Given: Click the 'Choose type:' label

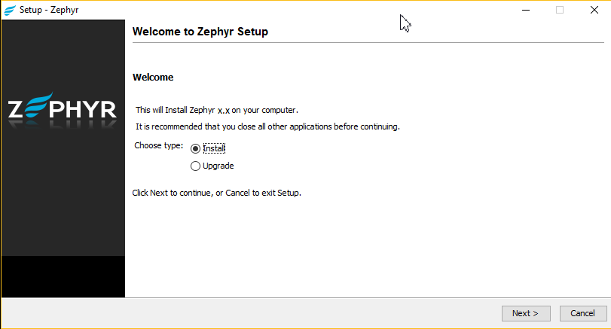Looking at the screenshot, I should click(x=157, y=145).
